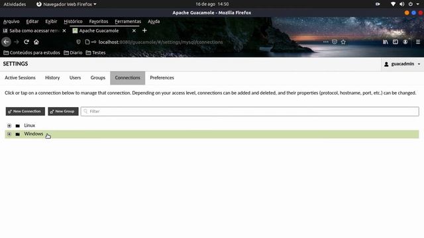Open the Preferences tab
The image size is (424, 238).
pyautogui.click(x=162, y=78)
